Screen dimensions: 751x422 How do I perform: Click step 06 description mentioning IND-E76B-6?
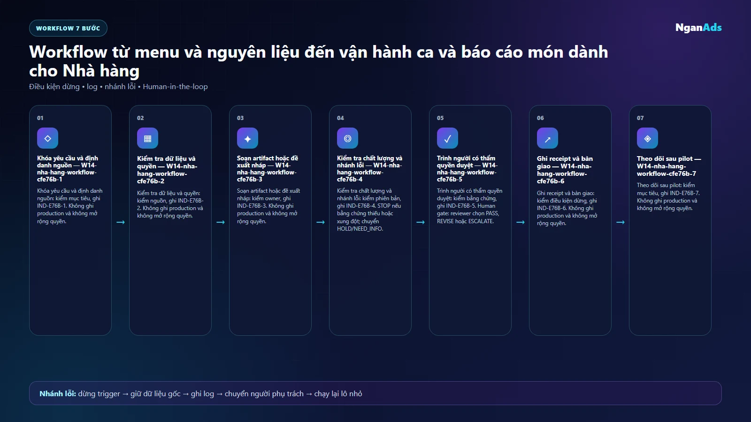(567, 208)
